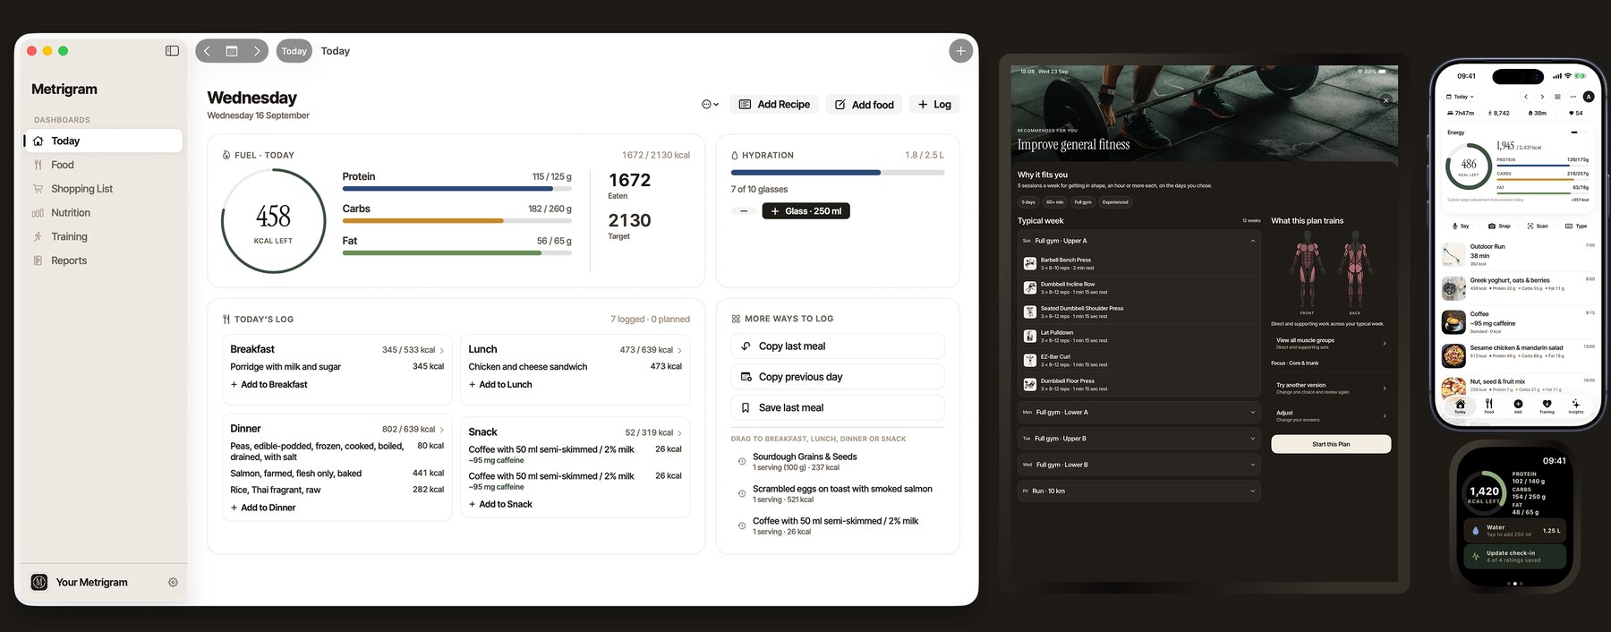
Task: Open View all muscle groups on the tablet
Action: (1331, 343)
